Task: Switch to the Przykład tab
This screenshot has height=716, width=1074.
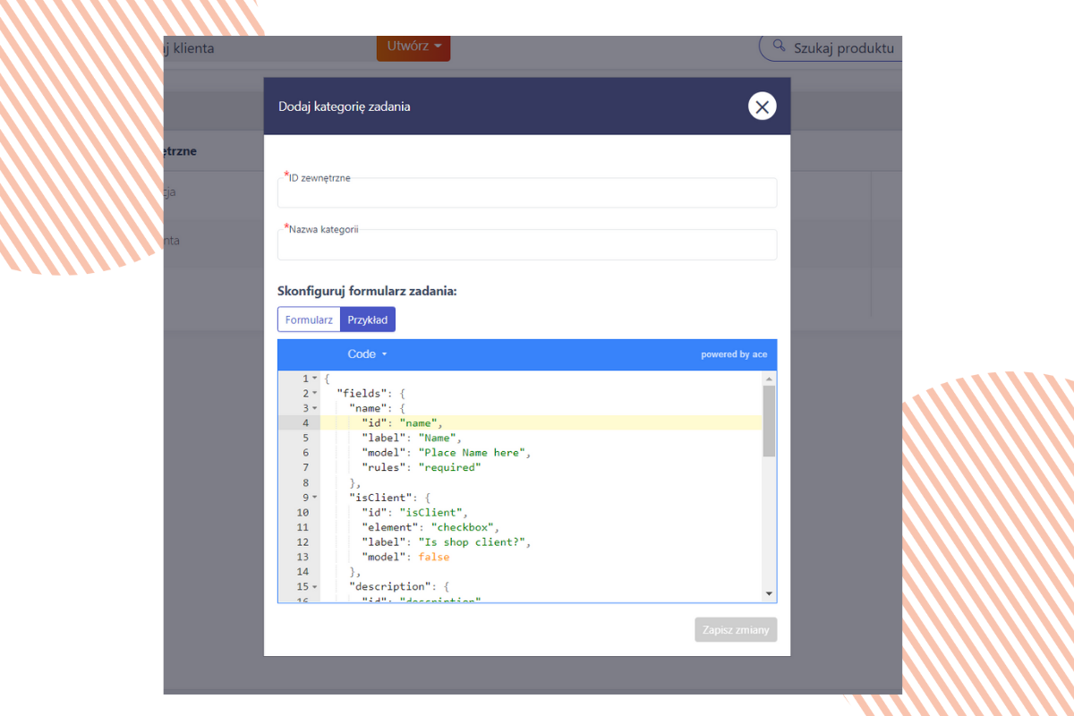Action: [x=368, y=320]
